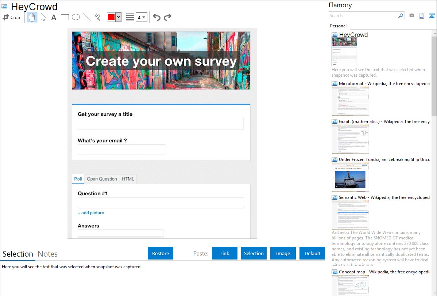Click the camera capture icon

411,16
